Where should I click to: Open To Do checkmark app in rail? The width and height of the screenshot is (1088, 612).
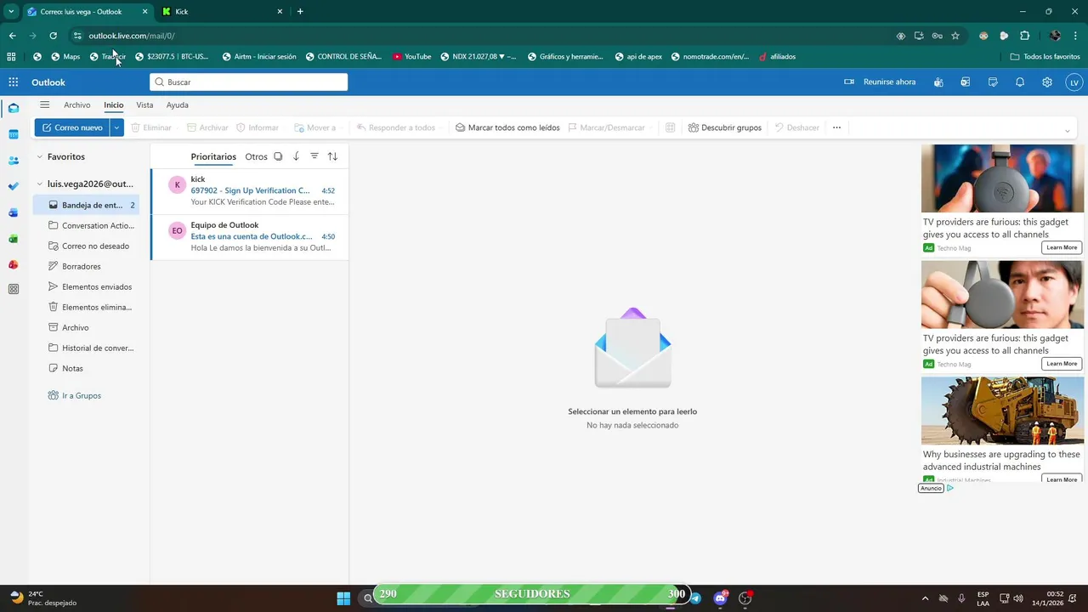pyautogui.click(x=13, y=186)
